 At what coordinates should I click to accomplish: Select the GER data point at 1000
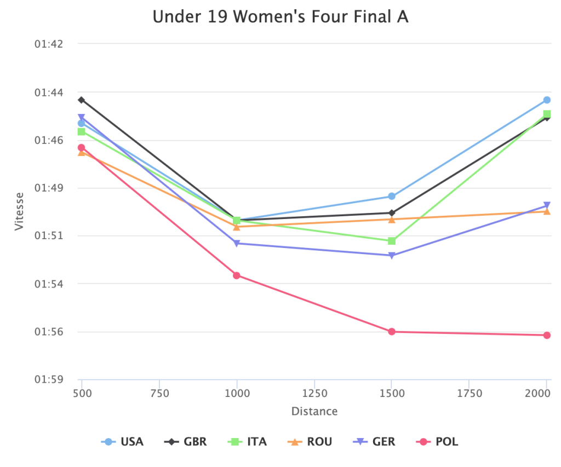[x=237, y=244]
